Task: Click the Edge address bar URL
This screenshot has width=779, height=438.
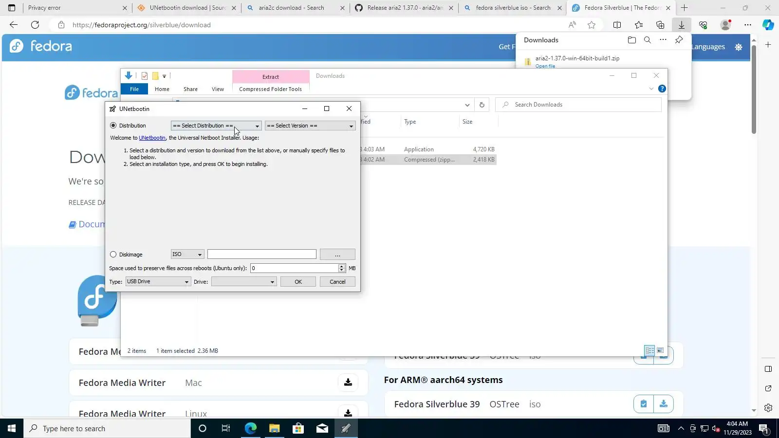Action: point(142,25)
